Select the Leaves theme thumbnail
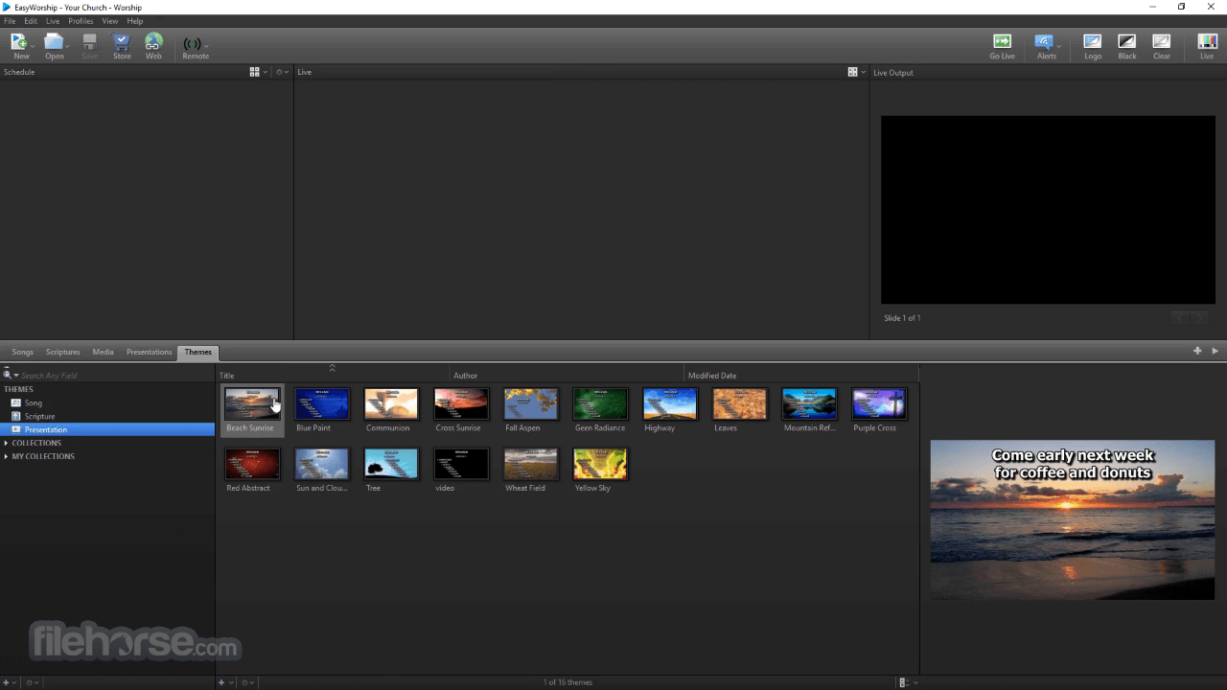1227x690 pixels. point(740,403)
